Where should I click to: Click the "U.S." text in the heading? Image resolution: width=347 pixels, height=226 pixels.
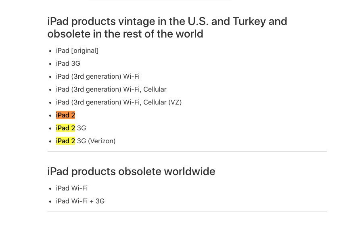198,21
